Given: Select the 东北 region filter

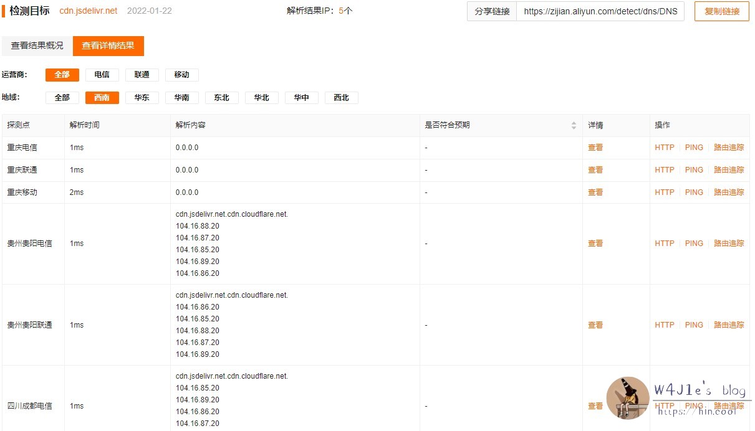Looking at the screenshot, I should [222, 98].
